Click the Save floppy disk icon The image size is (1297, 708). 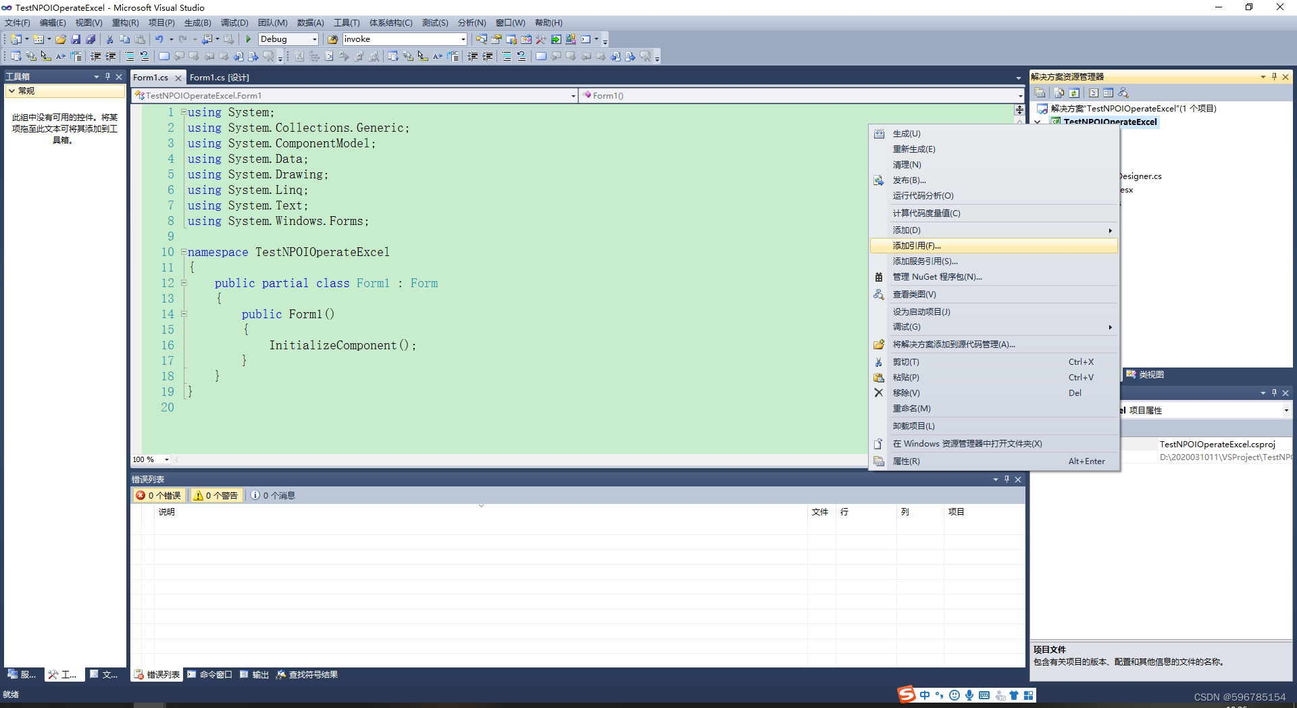pyautogui.click(x=76, y=39)
